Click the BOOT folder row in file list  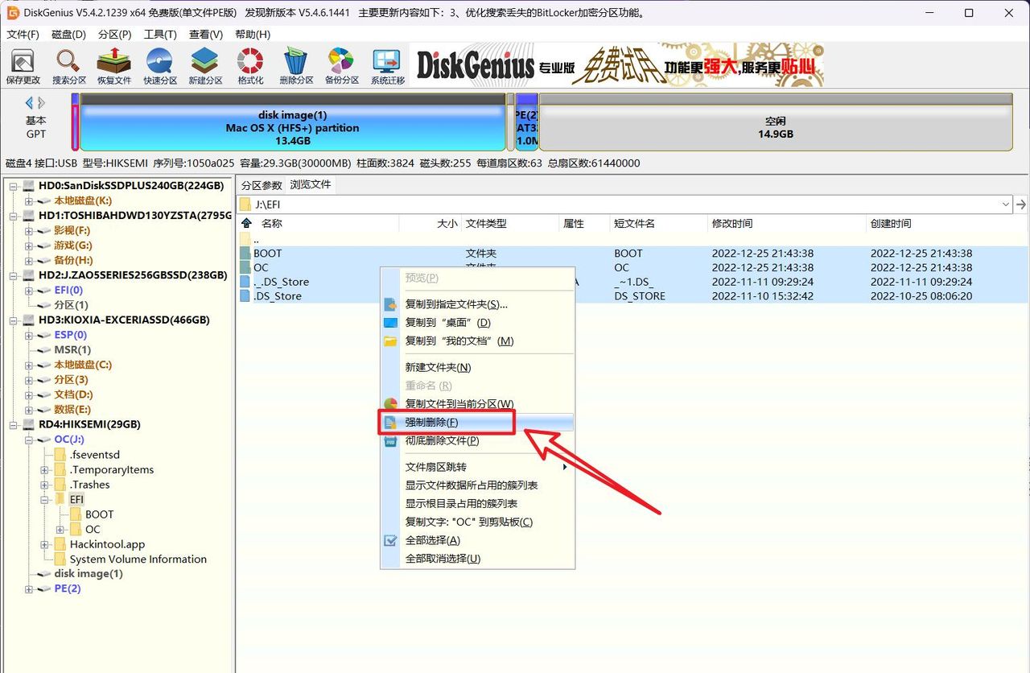coord(632,253)
